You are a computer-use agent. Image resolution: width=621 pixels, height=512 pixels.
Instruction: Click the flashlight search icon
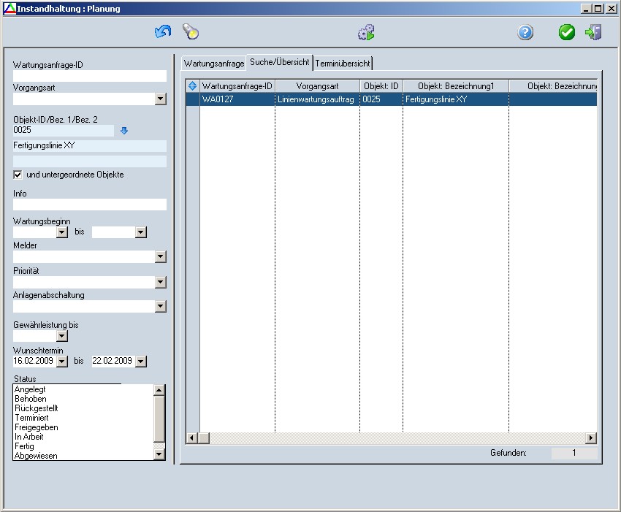[191, 32]
